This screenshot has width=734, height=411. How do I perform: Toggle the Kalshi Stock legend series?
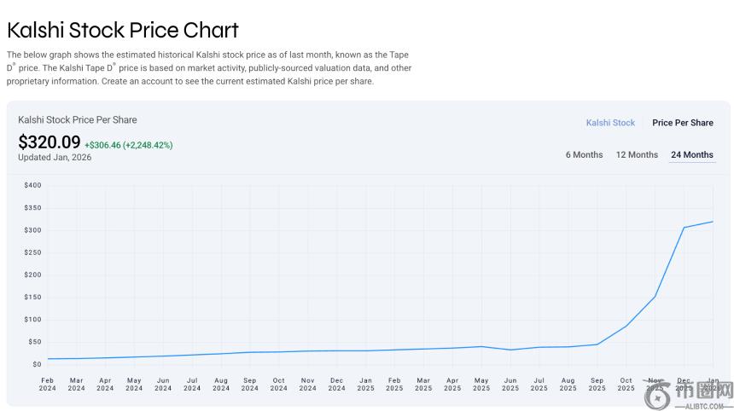coord(610,123)
